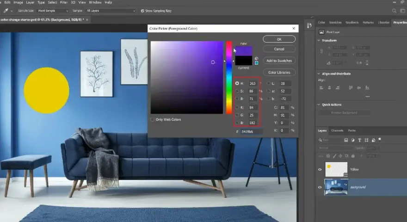
Task: Open the Sample Size dropdown
Action: pyautogui.click(x=53, y=11)
